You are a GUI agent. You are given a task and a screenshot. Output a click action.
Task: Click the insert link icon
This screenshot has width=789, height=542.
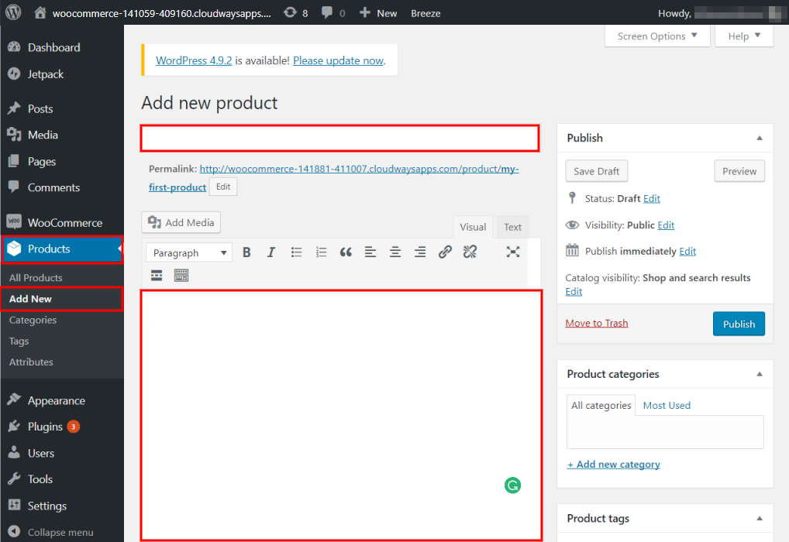coord(445,252)
